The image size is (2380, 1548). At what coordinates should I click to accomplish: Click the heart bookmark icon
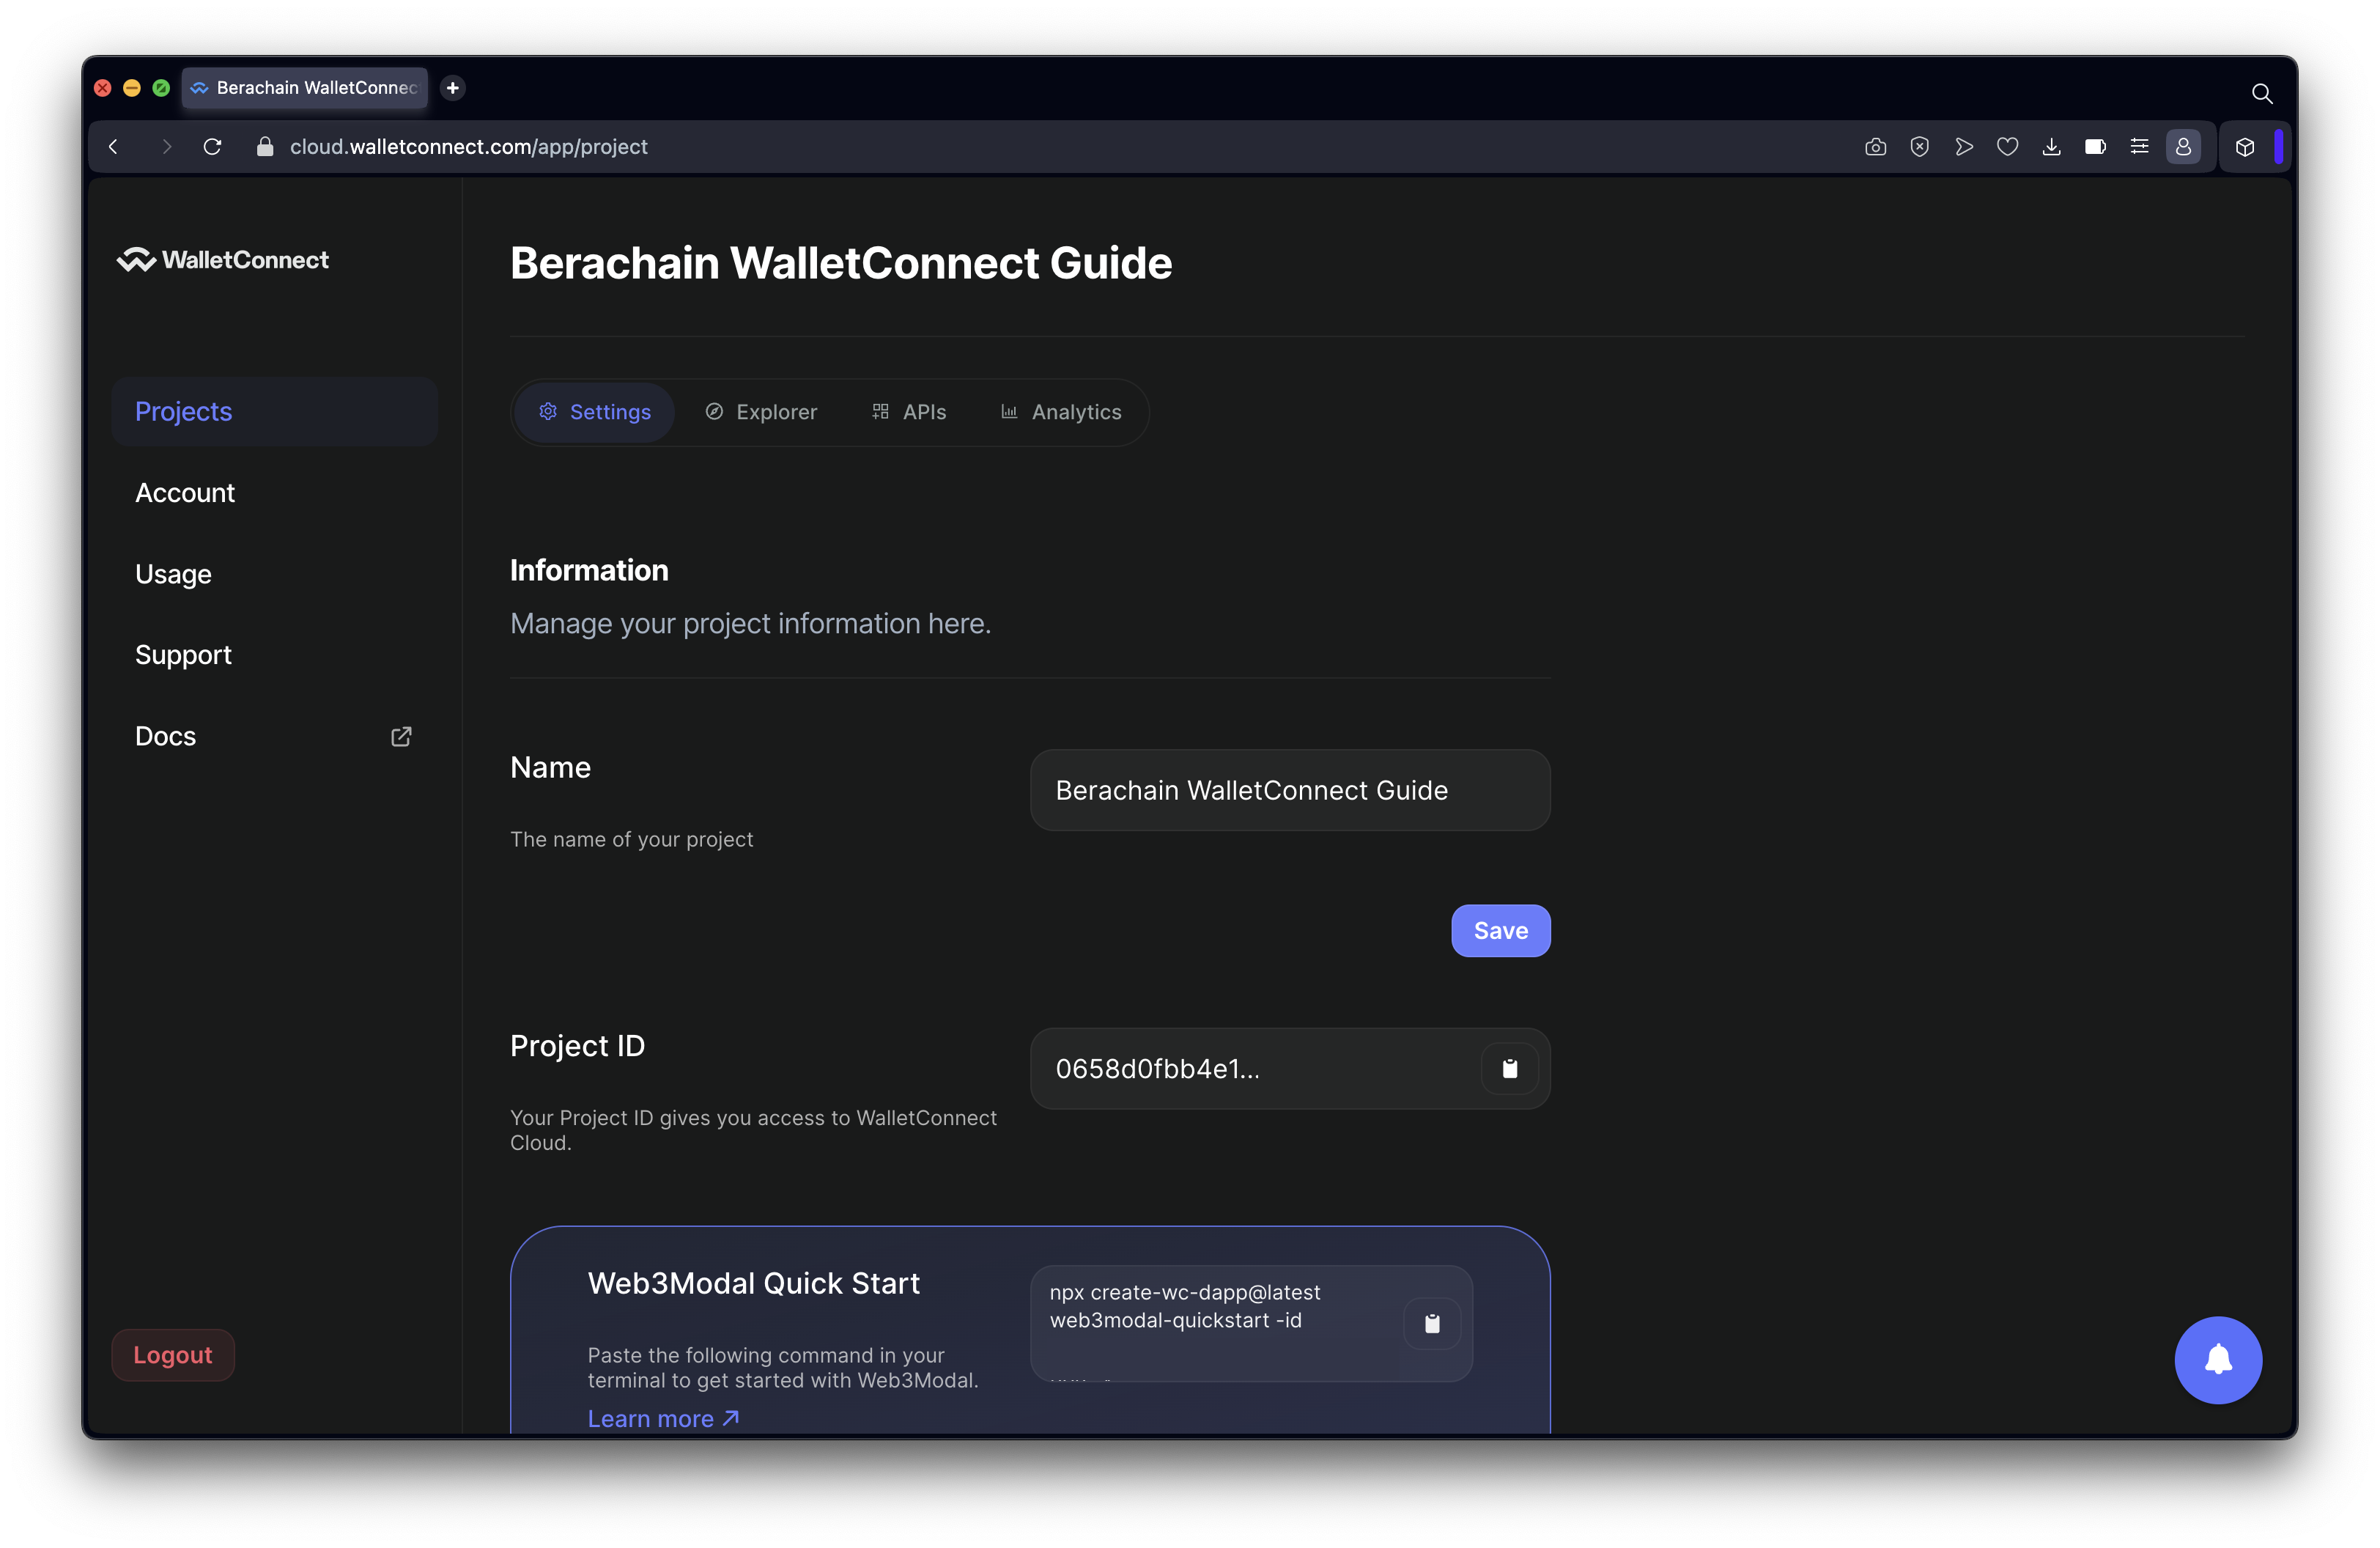[2008, 147]
